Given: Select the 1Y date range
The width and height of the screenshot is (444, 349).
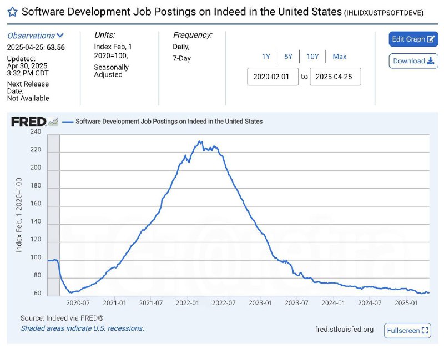Looking at the screenshot, I should (x=266, y=57).
